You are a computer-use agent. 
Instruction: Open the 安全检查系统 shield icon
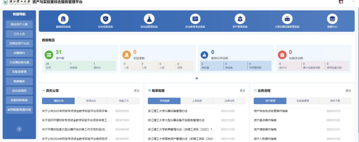click(106, 19)
